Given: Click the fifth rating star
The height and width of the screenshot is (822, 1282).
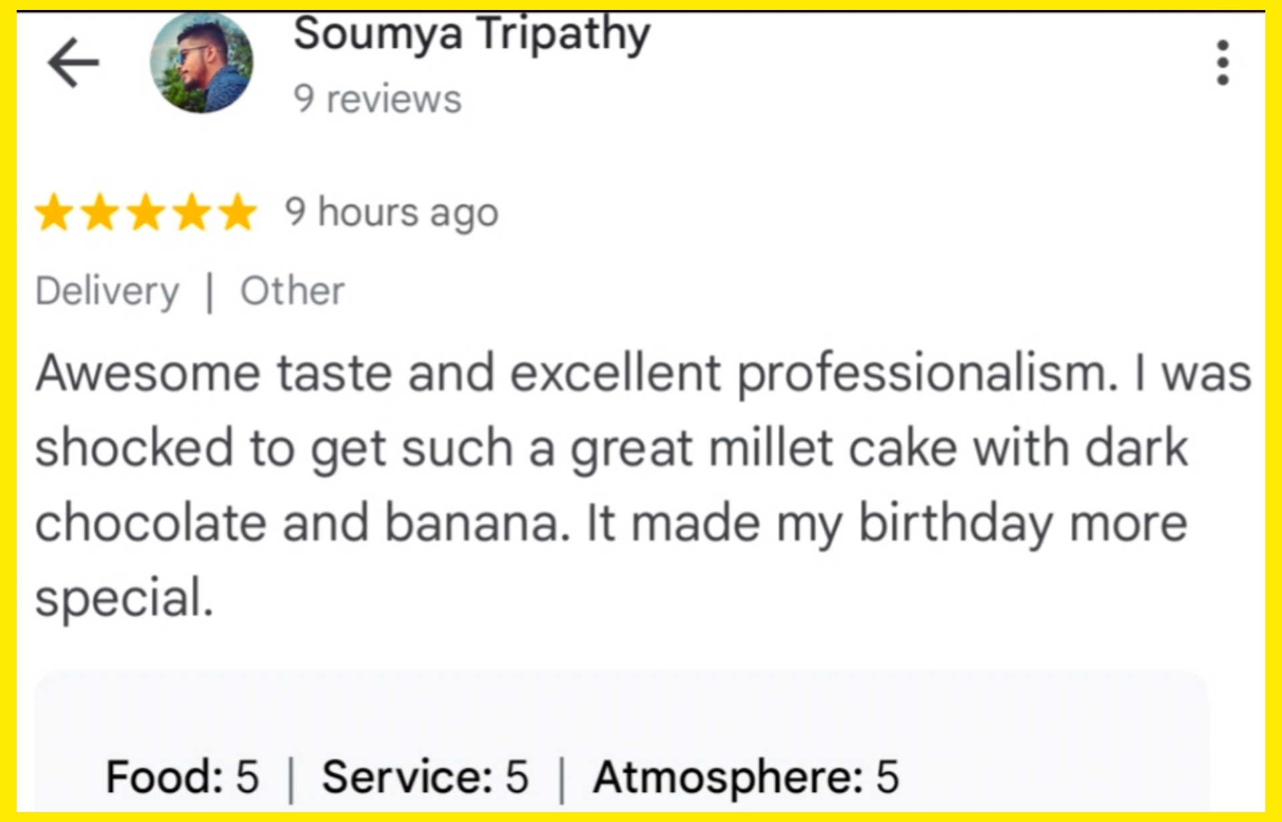Looking at the screenshot, I should [x=238, y=212].
